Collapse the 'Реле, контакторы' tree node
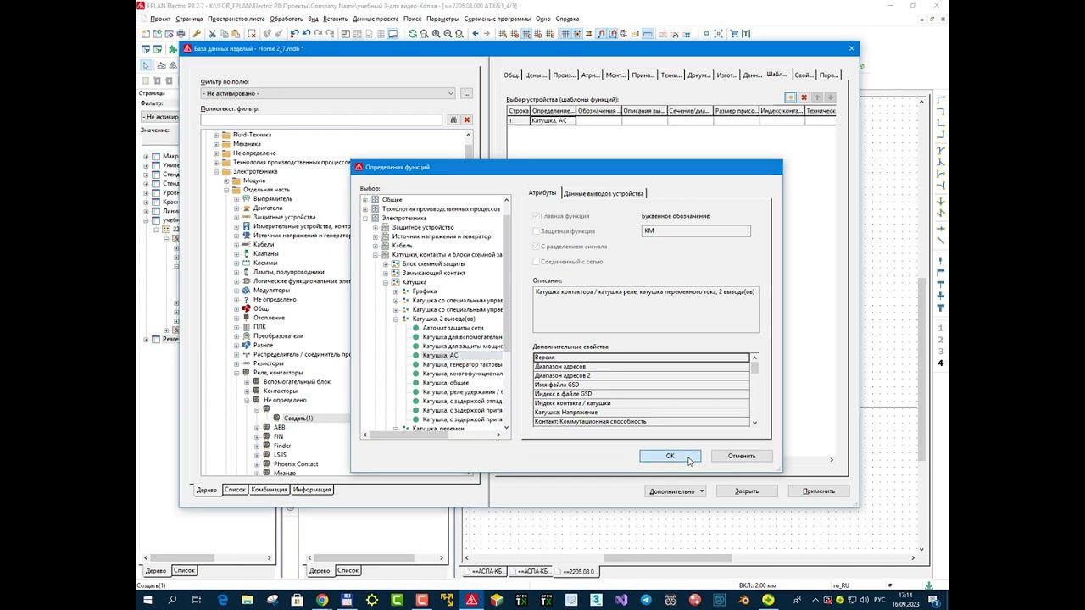The height and width of the screenshot is (610, 1085). (x=236, y=373)
